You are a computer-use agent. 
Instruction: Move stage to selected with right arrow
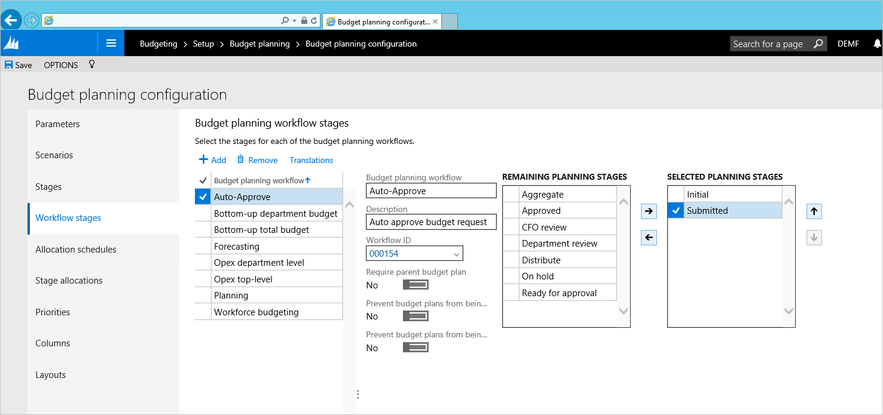(649, 211)
